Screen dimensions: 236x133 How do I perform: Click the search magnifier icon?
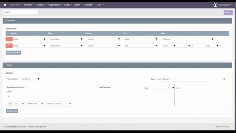35,12
